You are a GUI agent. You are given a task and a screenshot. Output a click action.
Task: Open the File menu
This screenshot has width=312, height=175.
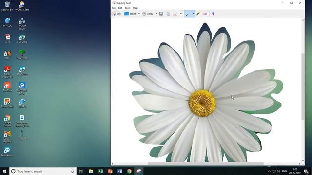(x=114, y=8)
